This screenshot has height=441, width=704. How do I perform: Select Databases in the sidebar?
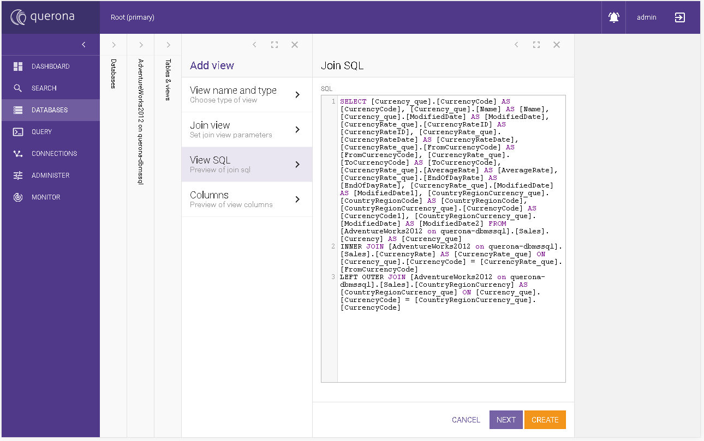point(51,110)
